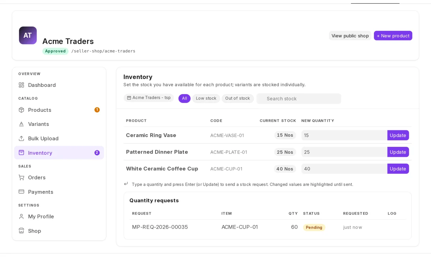Click the /seller-shop/acme-traders path
Viewport: 431px width, 257px height.
click(x=103, y=51)
